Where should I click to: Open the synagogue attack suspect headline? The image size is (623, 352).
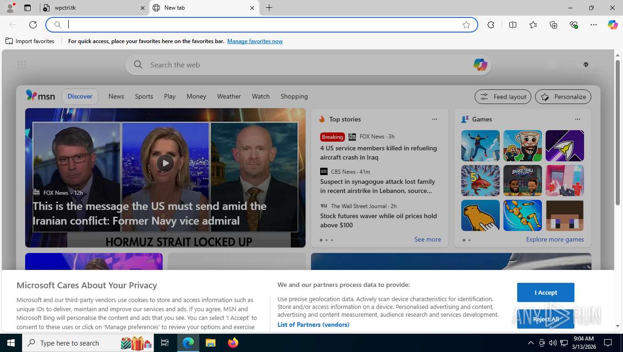377,186
